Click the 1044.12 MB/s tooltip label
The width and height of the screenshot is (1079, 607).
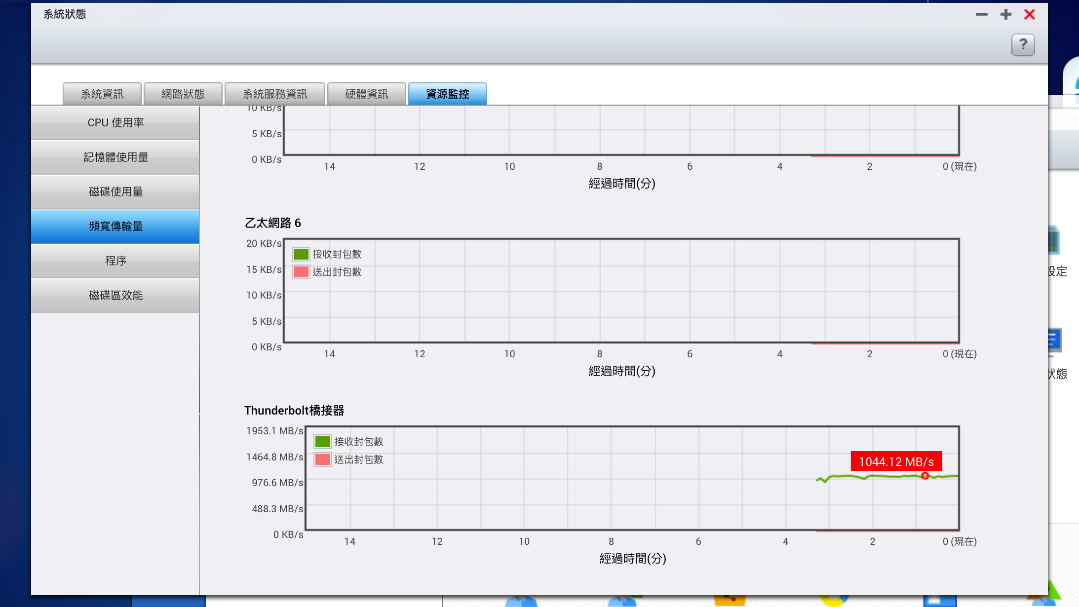pos(896,461)
